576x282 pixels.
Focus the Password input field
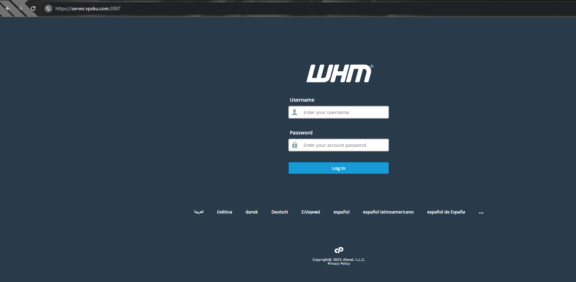338,145
